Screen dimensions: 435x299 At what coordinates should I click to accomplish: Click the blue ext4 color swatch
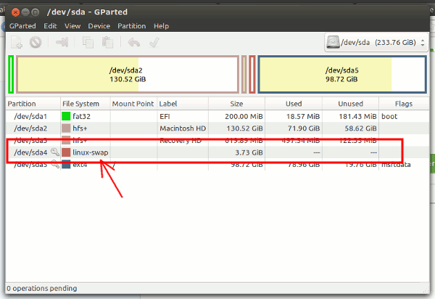pos(66,165)
